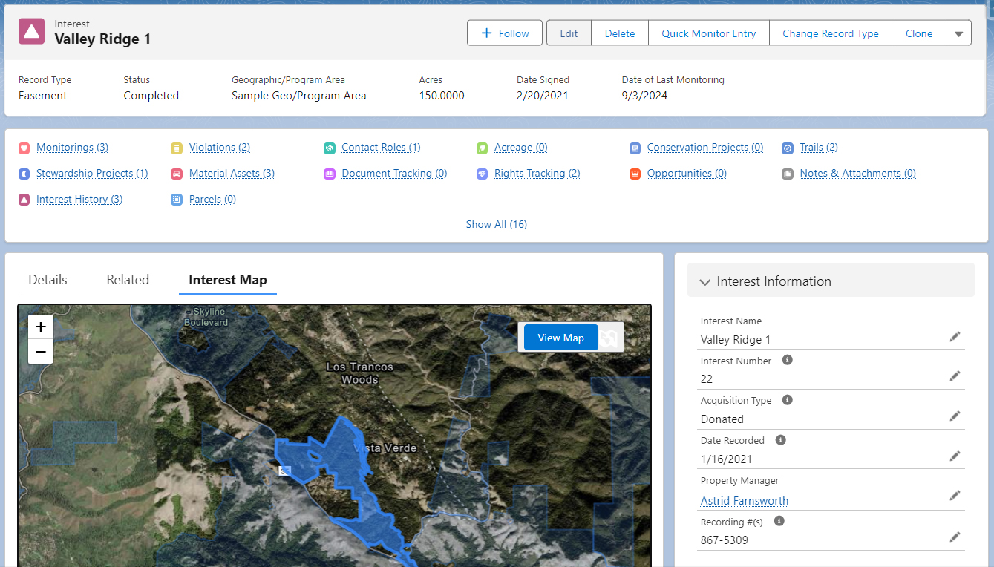This screenshot has height=567, width=994.
Task: Click the Follow button
Action: pyautogui.click(x=504, y=33)
